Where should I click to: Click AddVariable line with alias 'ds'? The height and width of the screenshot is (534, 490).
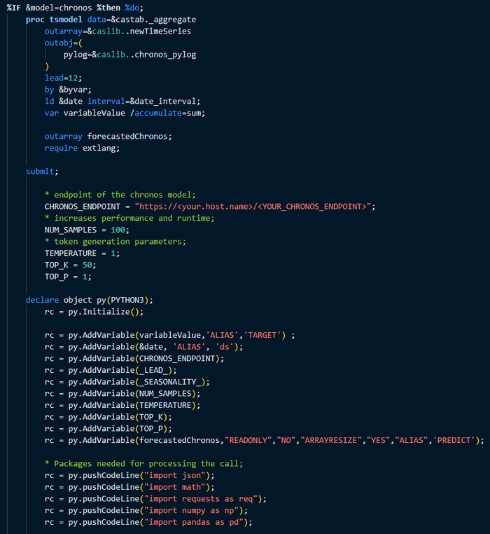144,347
